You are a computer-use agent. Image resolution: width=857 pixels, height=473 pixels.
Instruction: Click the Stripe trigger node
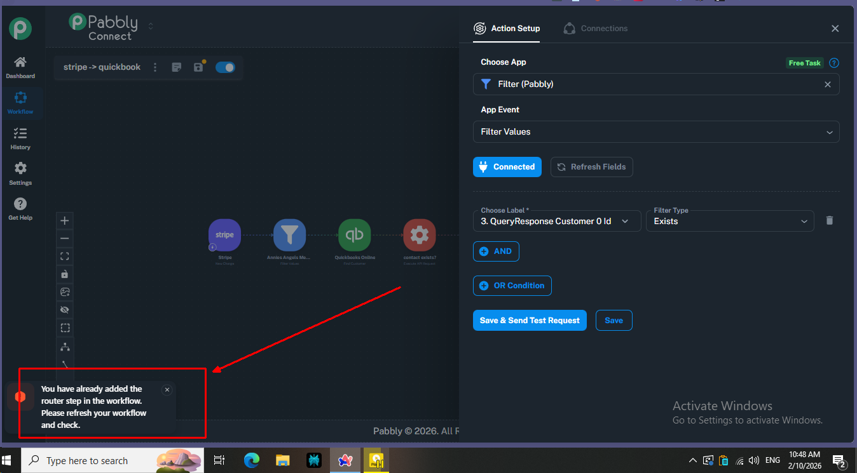click(x=225, y=235)
